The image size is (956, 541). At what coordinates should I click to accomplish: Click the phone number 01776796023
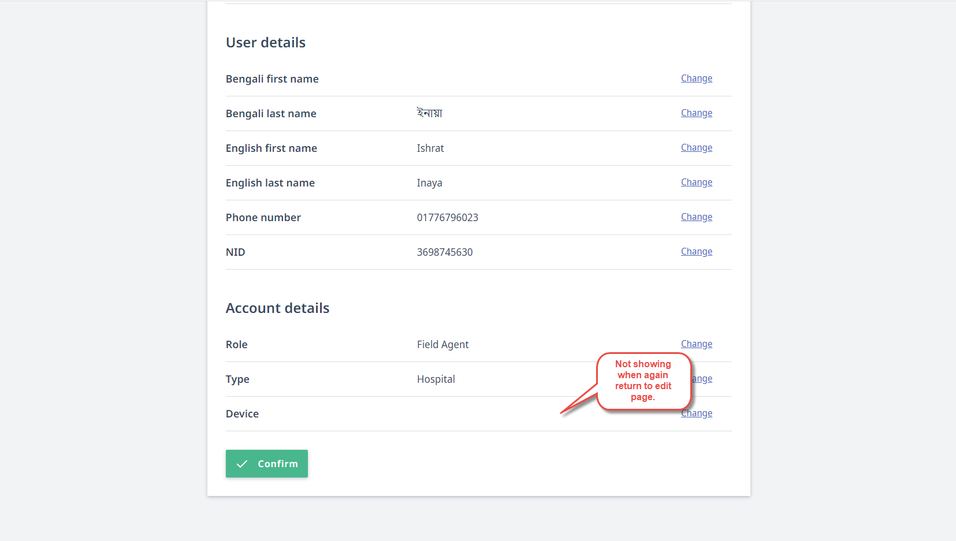(x=448, y=217)
